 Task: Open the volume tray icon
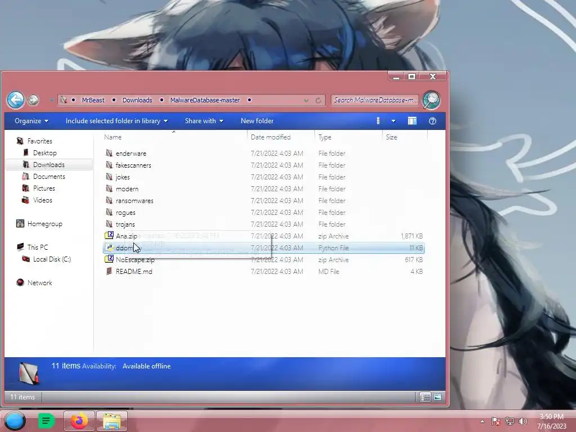coord(523,421)
